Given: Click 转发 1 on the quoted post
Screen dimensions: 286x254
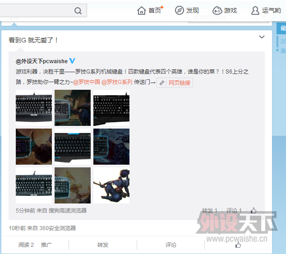Looking at the screenshot, I should coord(209,211).
